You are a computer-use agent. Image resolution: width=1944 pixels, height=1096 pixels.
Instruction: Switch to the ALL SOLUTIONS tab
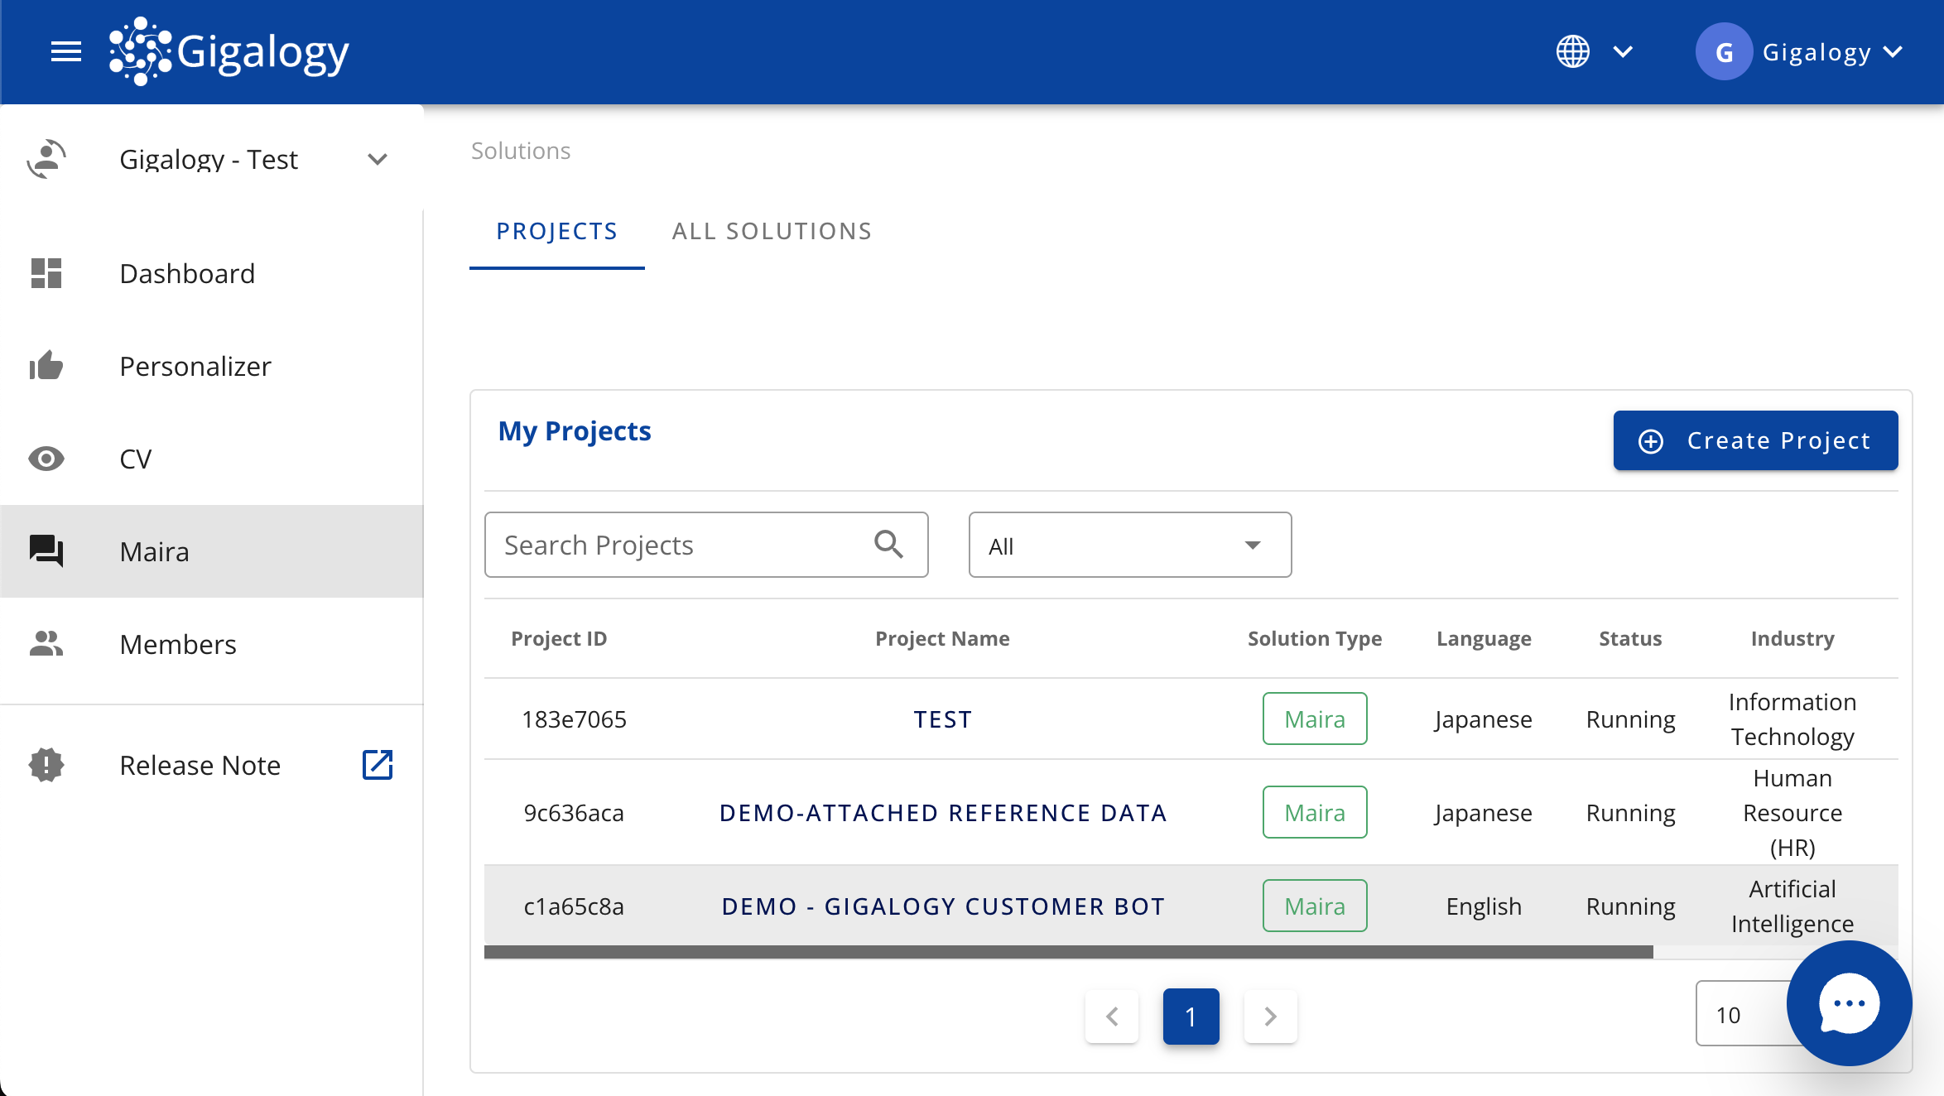[772, 231]
